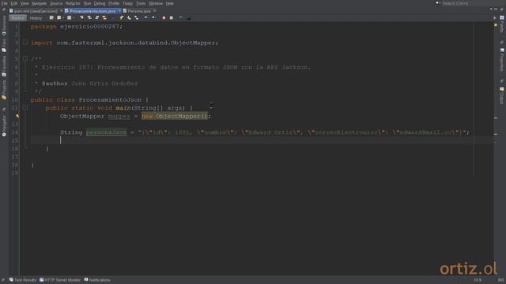Viewport: 506px width, 284px height.
Task: Open the Files side panel
Action: coord(4,46)
